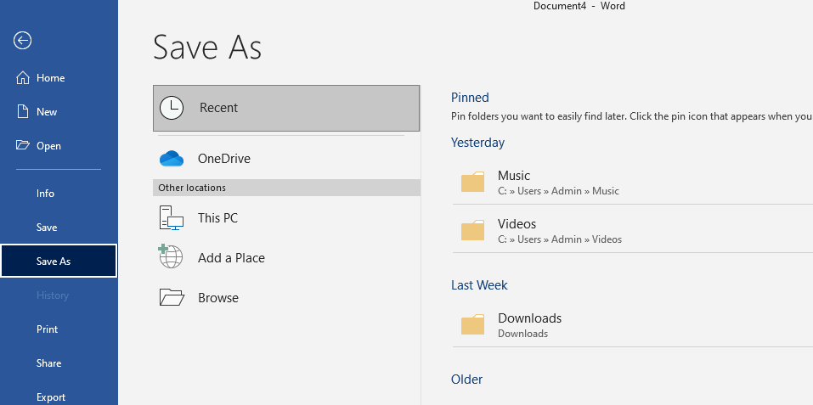This screenshot has height=405, width=813.
Task: Click the Home house icon
Action: [x=23, y=77]
